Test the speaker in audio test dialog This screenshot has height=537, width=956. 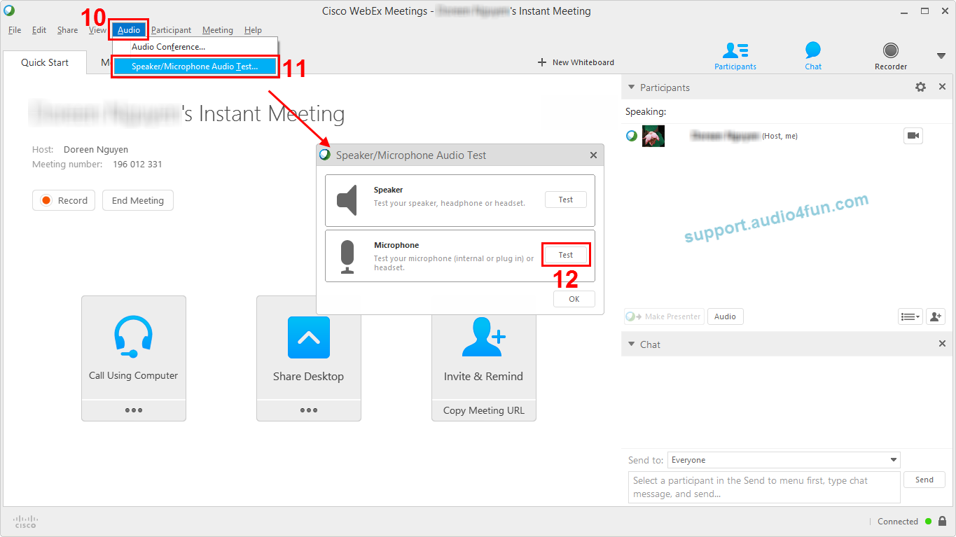[566, 200]
